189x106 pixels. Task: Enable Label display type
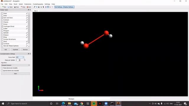point(2,29)
